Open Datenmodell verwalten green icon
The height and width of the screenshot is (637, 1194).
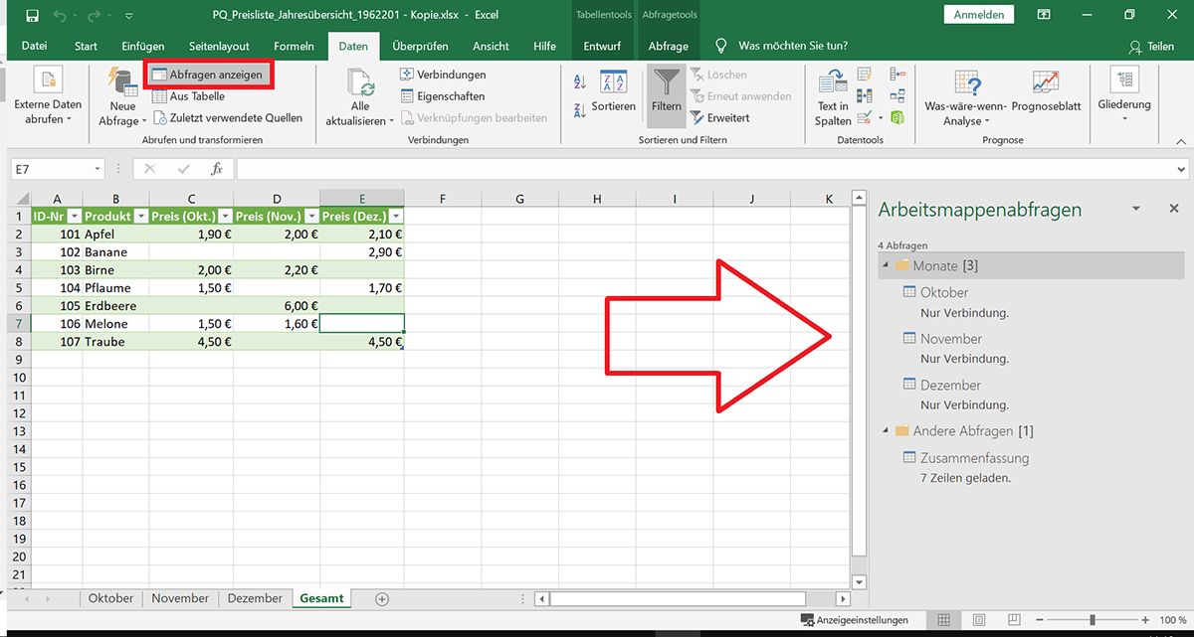click(x=897, y=118)
